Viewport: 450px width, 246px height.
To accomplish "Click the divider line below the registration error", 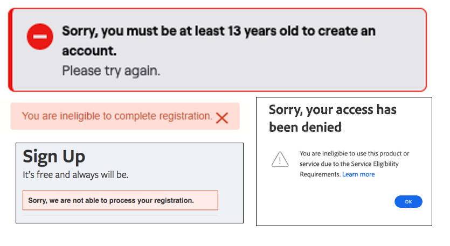I will 120,215.
